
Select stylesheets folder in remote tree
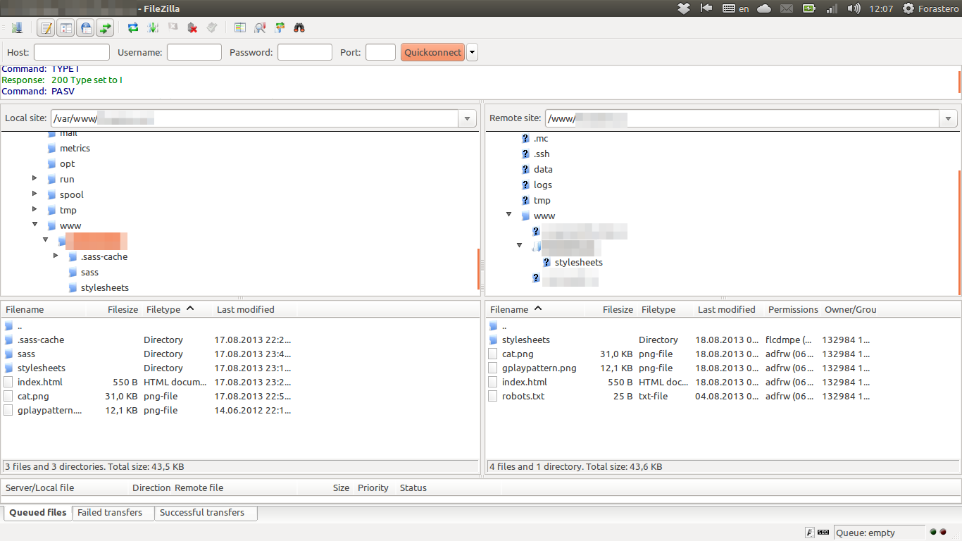[x=579, y=262]
